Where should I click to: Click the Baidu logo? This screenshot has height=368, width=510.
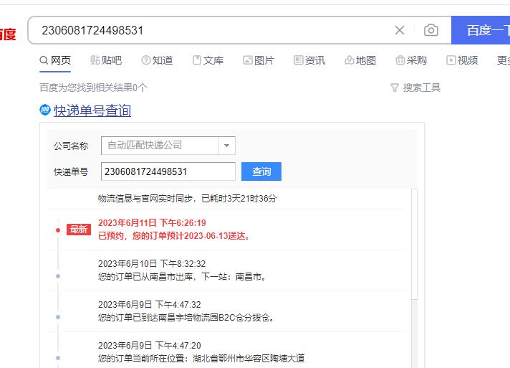[x=8, y=34]
